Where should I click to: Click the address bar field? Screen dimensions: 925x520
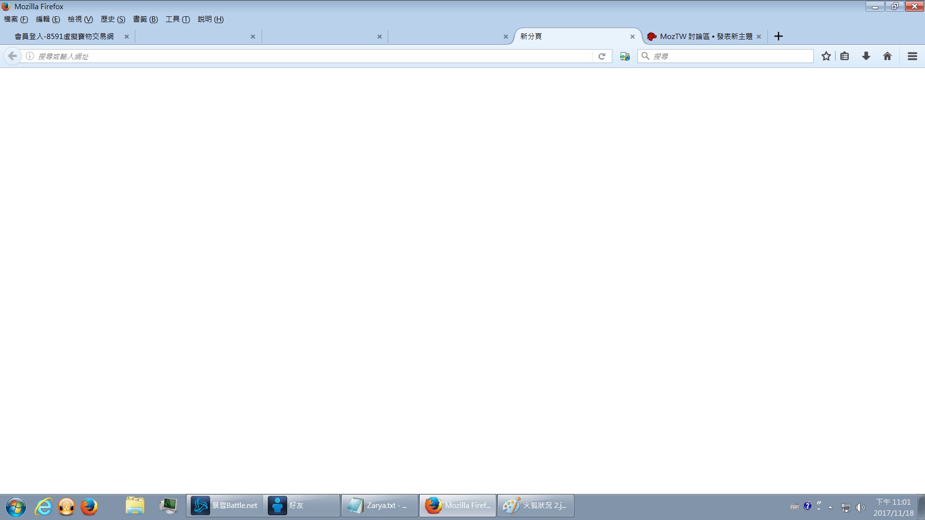point(308,56)
